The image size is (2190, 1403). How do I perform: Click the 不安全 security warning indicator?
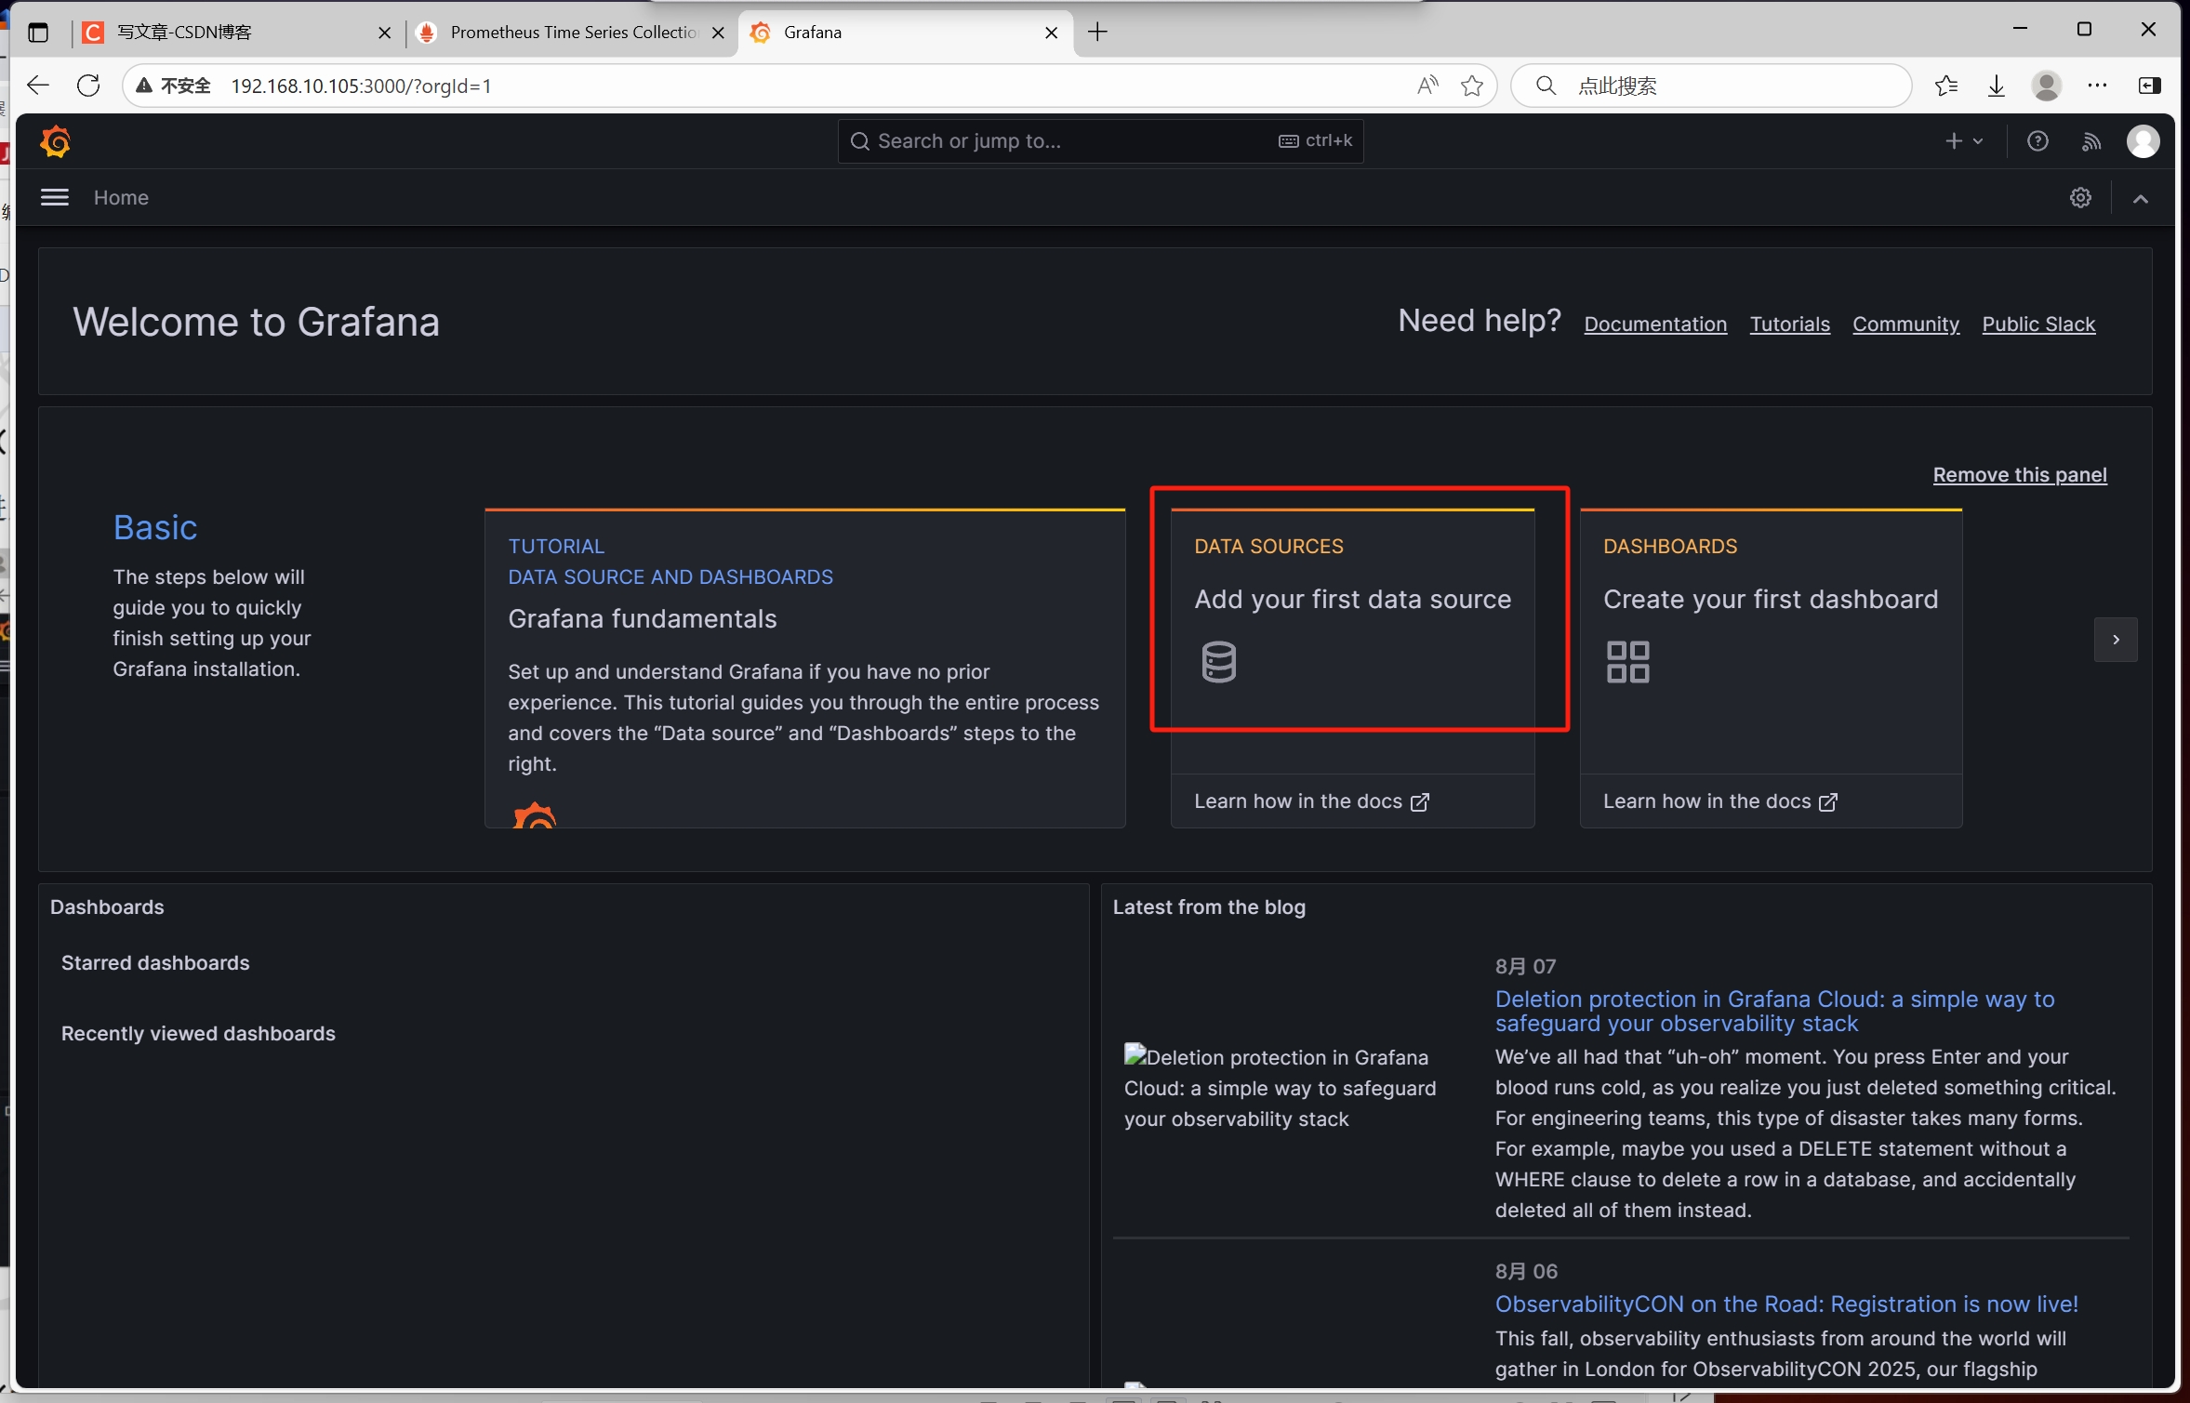point(174,86)
